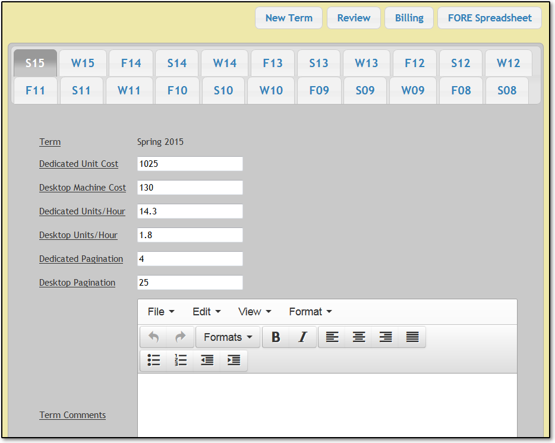Click the Dedicated Unit Cost input field
555x443 pixels.
click(x=190, y=164)
